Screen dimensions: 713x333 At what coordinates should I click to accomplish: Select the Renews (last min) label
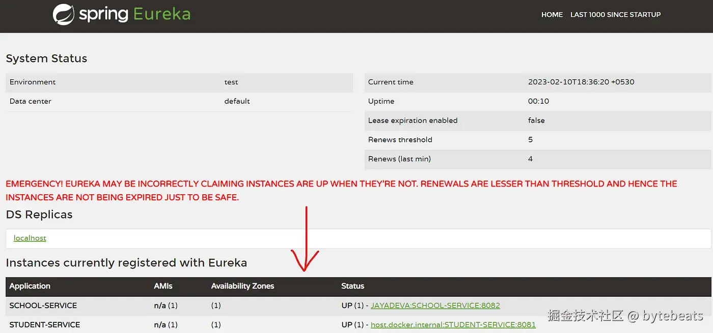click(x=400, y=159)
